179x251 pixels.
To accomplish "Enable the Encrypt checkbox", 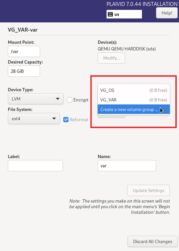I will point(70,100).
